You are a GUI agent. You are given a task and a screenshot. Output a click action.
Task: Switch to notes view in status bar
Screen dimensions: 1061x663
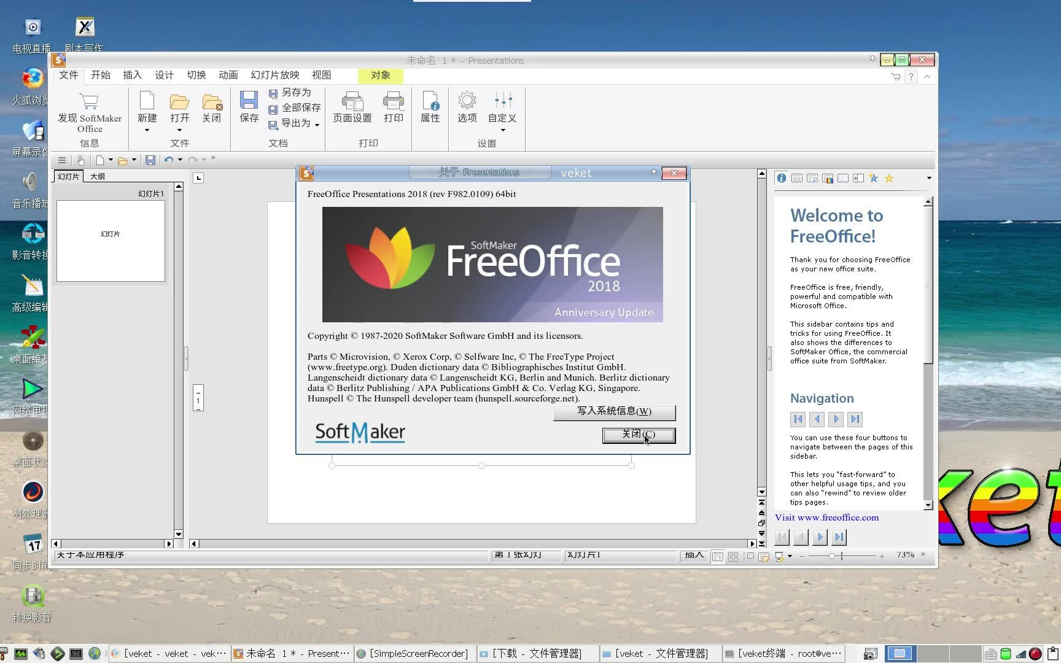click(764, 557)
